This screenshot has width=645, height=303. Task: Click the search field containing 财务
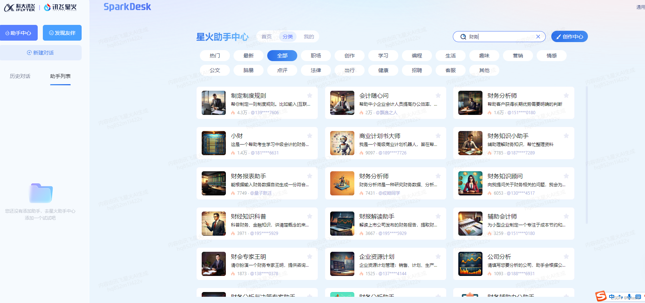pyautogui.click(x=499, y=37)
